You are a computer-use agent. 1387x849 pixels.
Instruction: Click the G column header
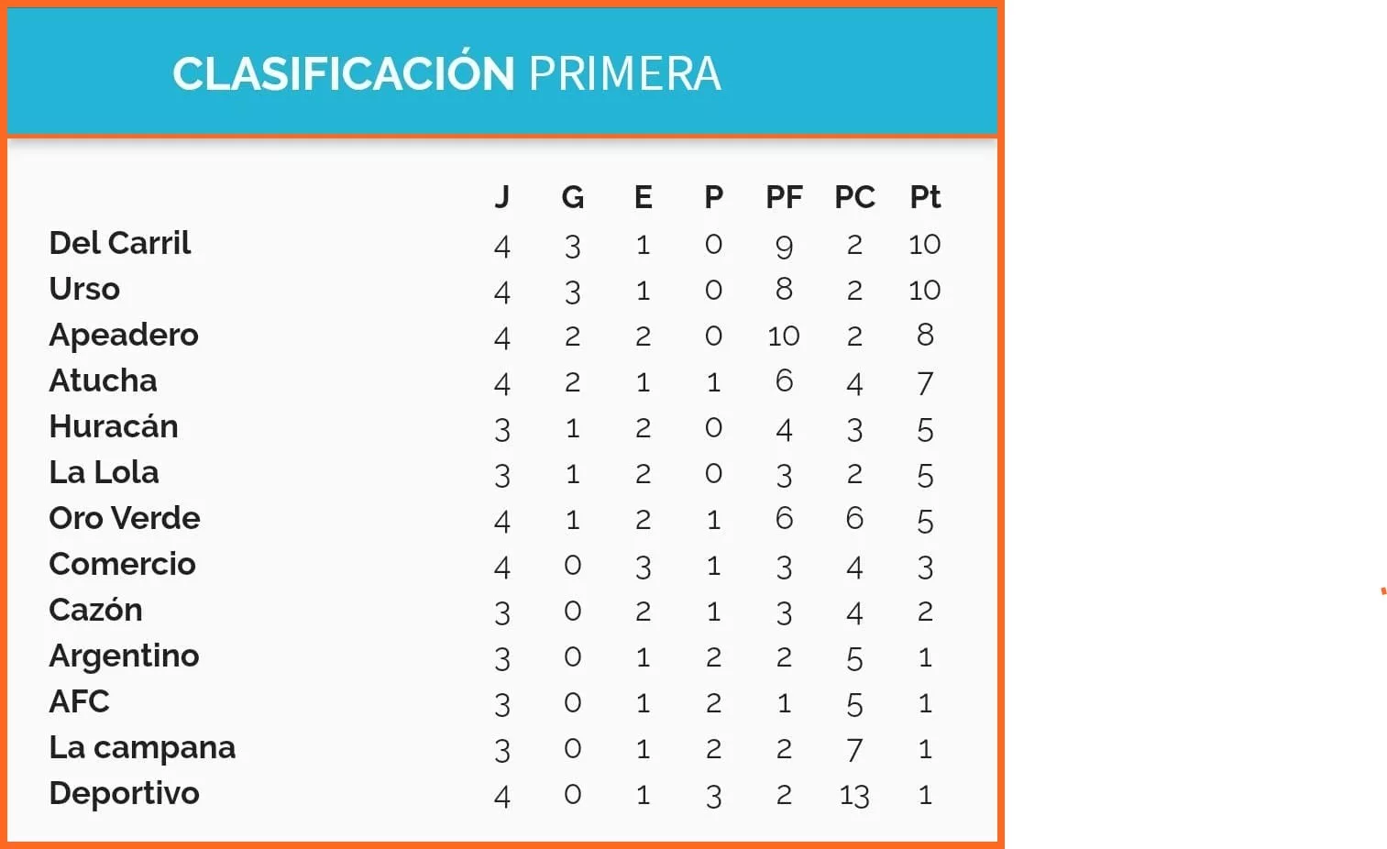tap(572, 197)
